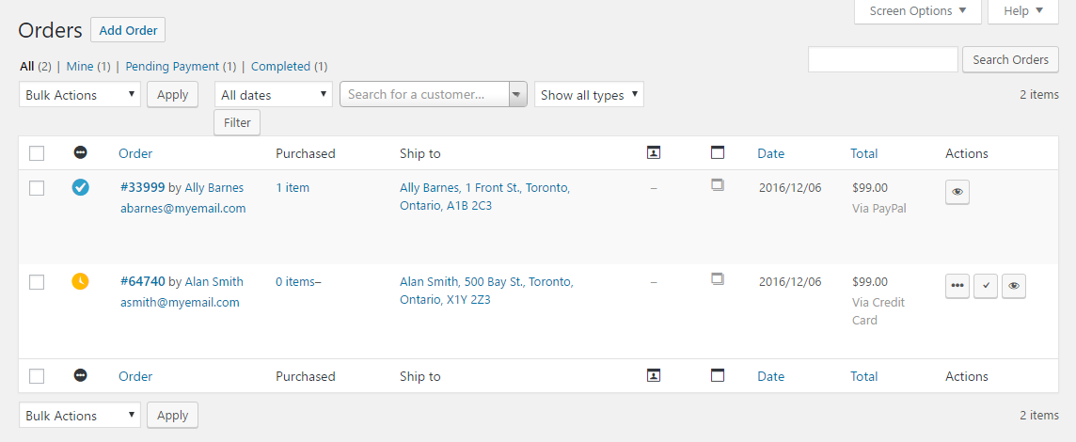Tick the checkbox for order #64740
Screen dimensions: 1076x442
pos(37,282)
